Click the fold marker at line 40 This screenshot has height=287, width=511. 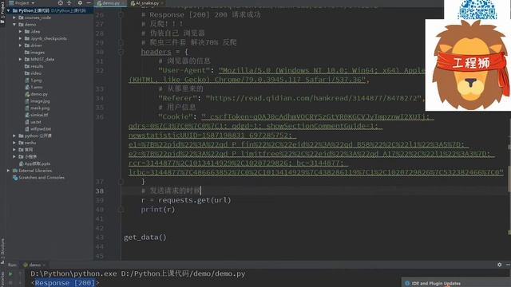point(121,210)
